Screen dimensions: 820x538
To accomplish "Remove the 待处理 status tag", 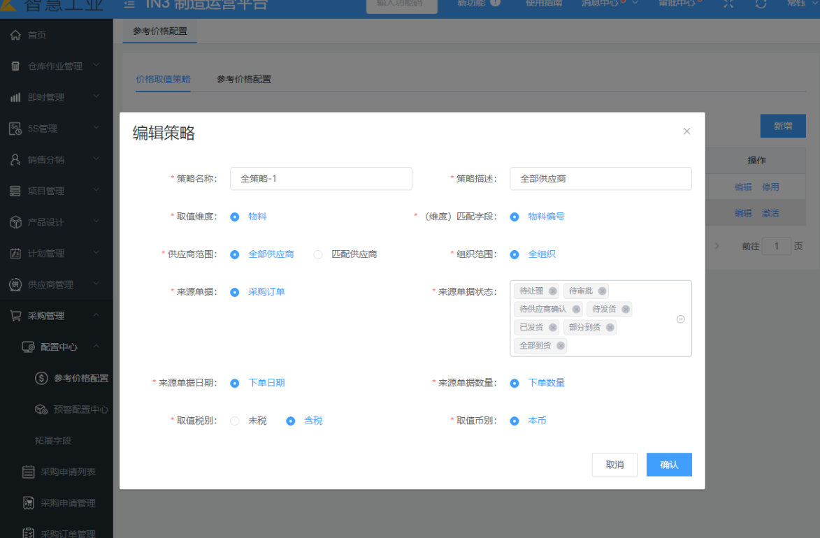I will point(553,291).
